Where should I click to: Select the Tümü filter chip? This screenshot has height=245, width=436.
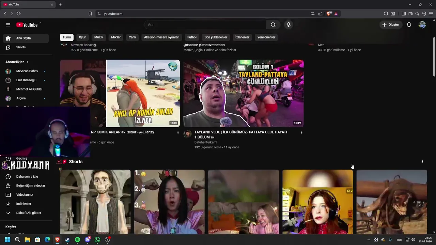point(67,37)
